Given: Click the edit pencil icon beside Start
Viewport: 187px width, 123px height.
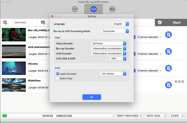Looking at the screenshot, I should (x=160, y=22).
